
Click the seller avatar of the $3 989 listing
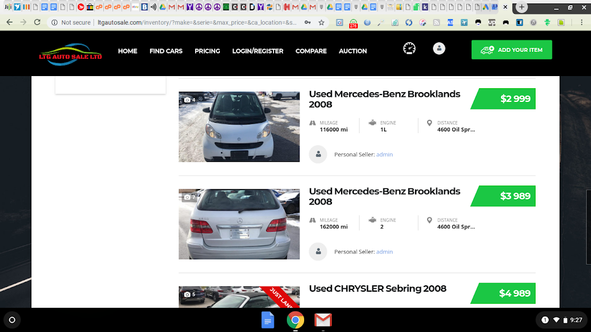318,251
